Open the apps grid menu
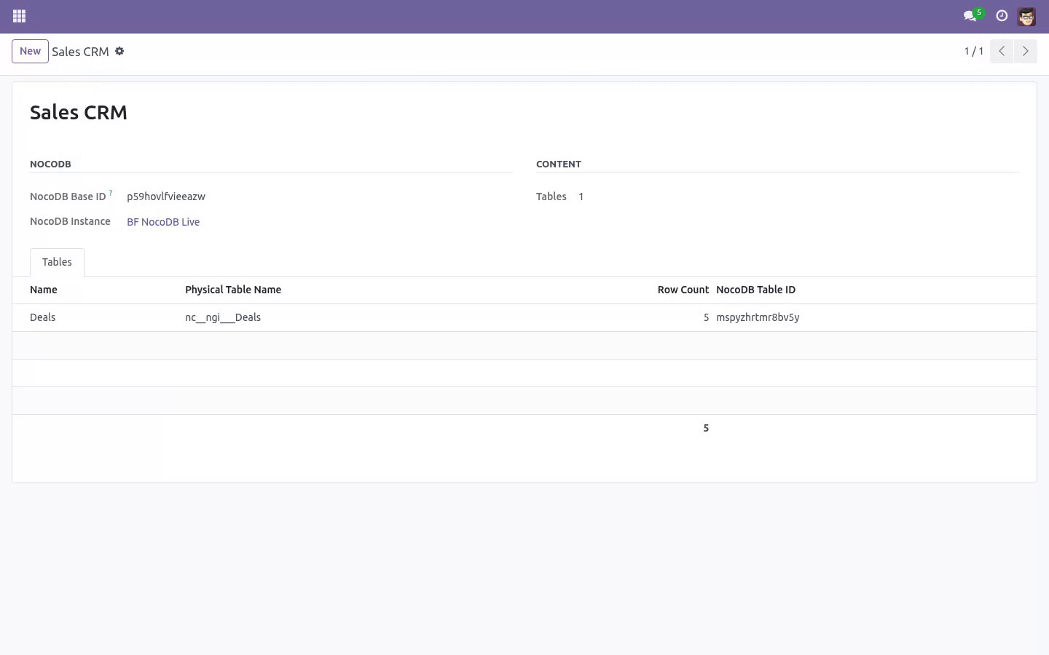 coord(20,16)
